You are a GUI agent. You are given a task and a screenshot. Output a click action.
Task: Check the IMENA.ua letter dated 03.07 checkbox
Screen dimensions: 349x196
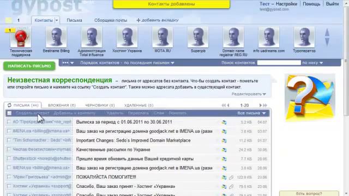tap(9, 131)
